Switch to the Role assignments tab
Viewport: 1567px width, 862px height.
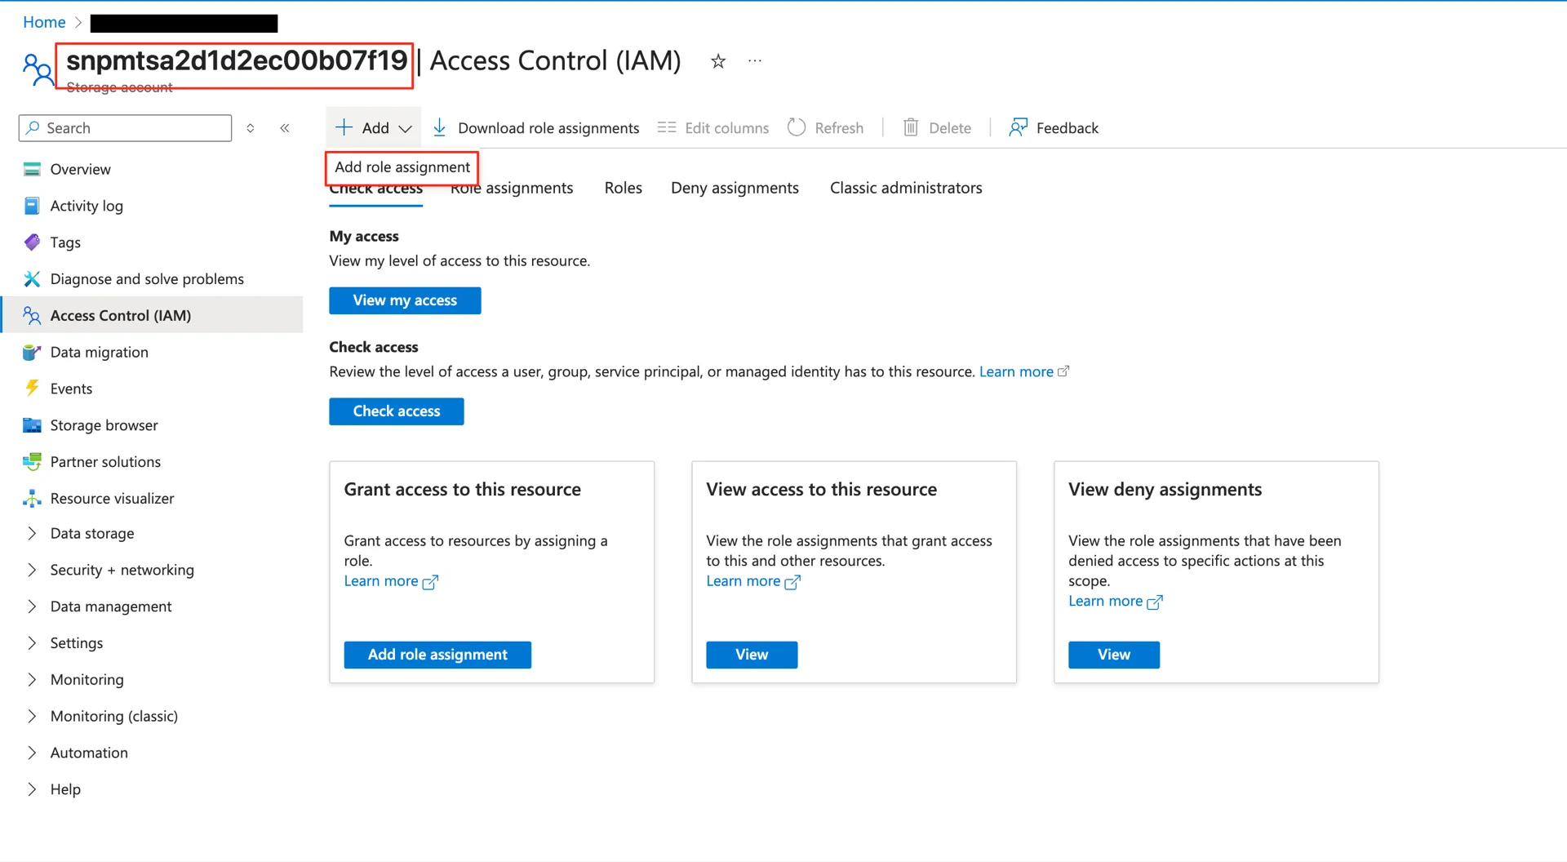pyautogui.click(x=512, y=189)
